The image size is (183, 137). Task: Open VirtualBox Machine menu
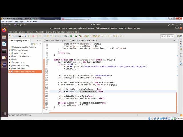tap(9, 22)
